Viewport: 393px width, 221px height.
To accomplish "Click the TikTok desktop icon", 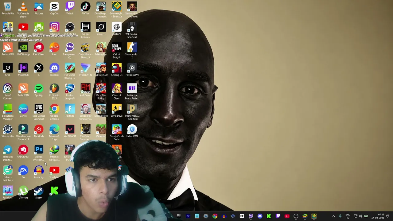I will click(x=85, y=8).
